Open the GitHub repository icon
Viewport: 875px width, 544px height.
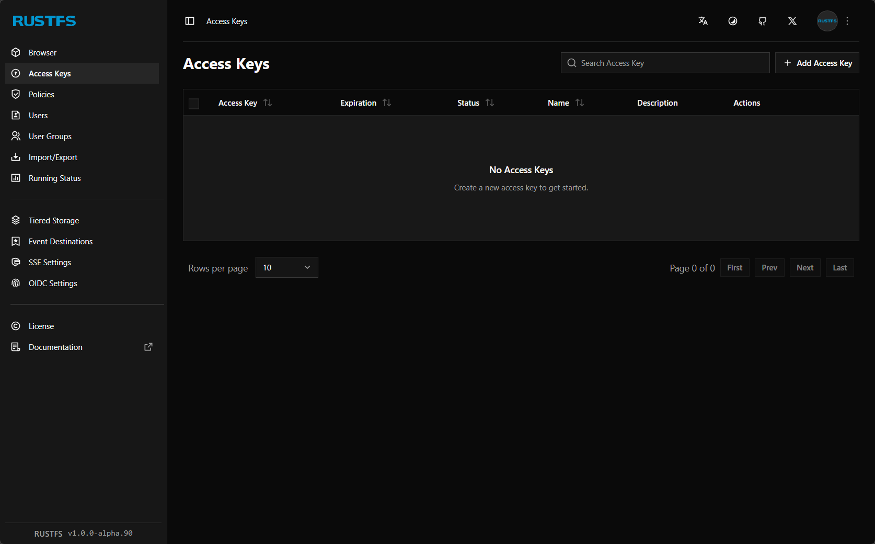(763, 21)
